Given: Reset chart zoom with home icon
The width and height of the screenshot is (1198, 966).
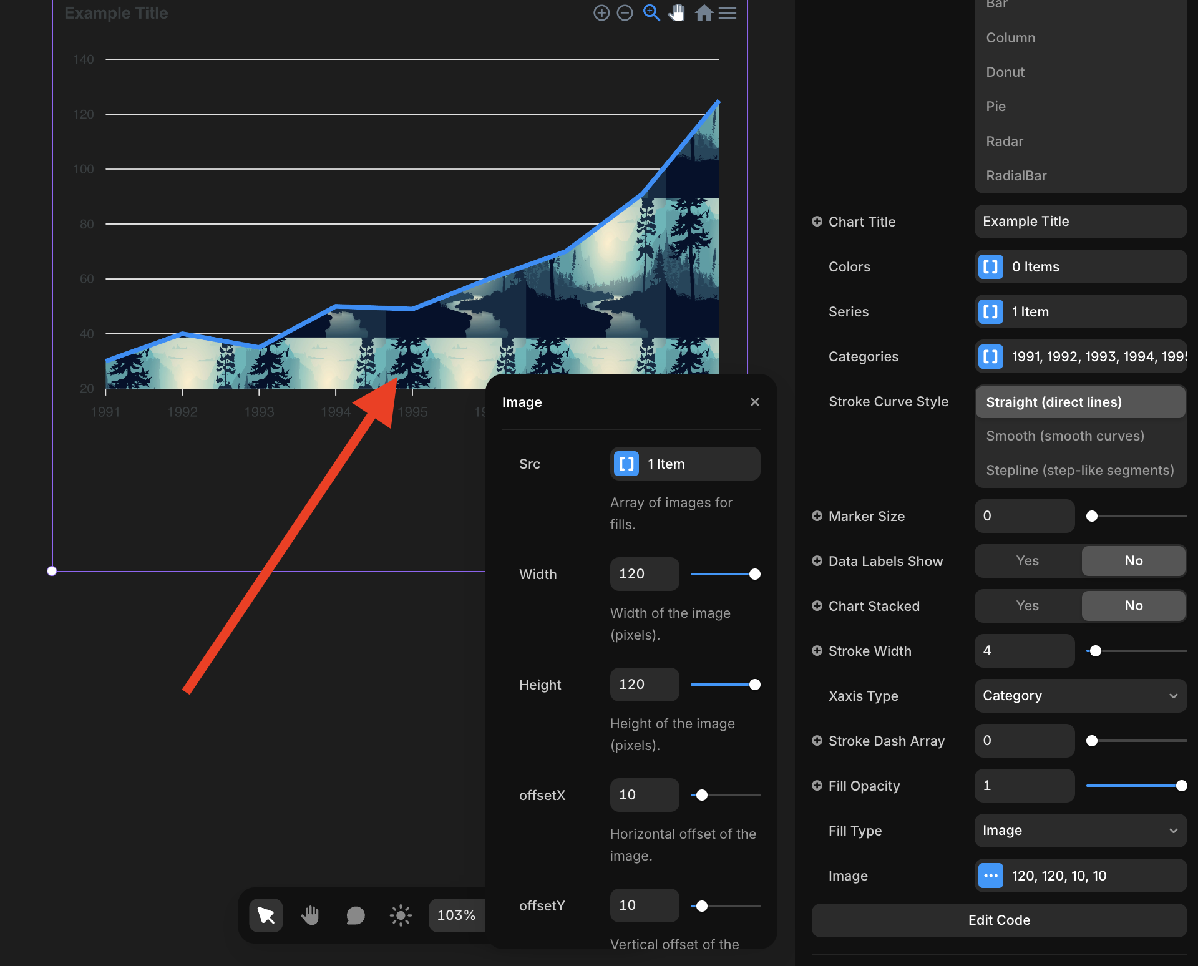Looking at the screenshot, I should (x=704, y=13).
